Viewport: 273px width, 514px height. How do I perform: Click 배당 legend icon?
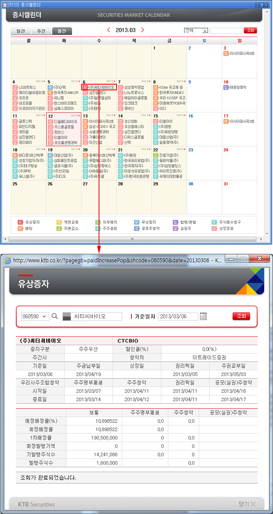coord(20,228)
